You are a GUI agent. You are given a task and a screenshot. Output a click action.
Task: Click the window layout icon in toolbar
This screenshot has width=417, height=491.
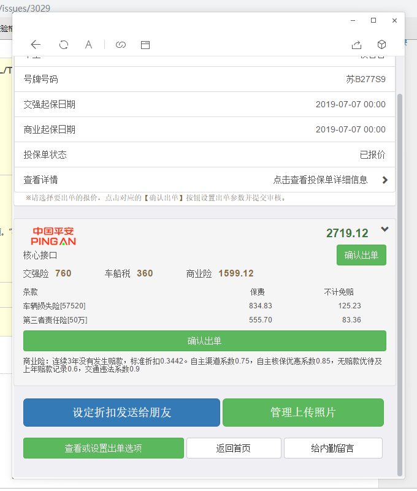[x=145, y=45]
